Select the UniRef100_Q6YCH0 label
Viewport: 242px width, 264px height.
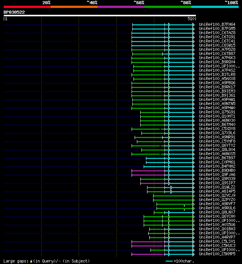click(217, 216)
